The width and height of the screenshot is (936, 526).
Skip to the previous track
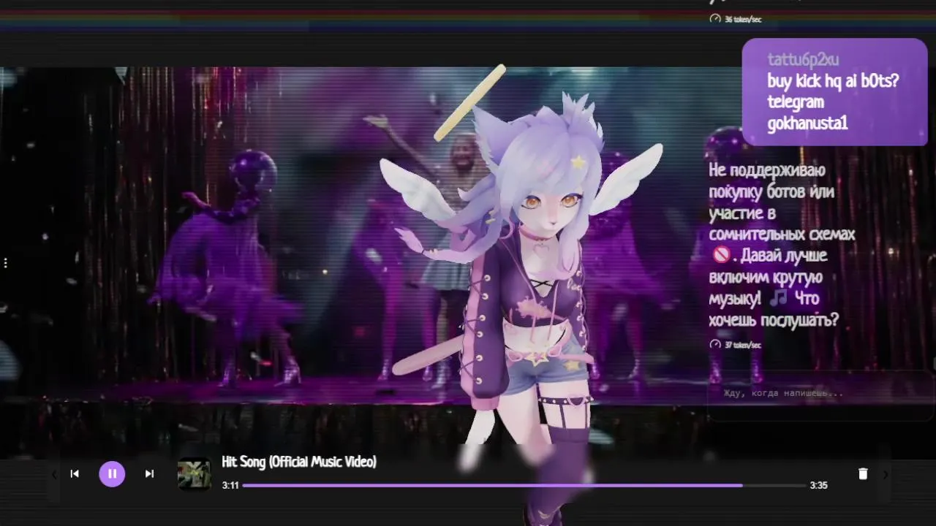[75, 473]
